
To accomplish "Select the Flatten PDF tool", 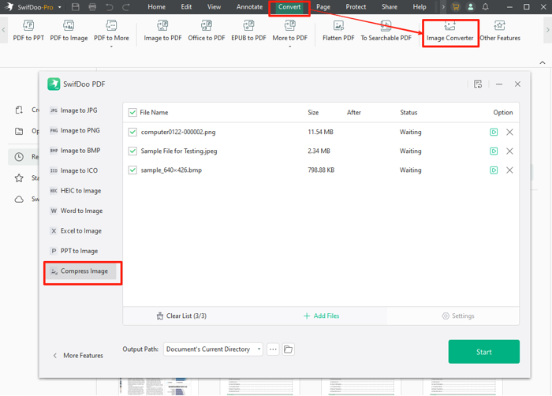I will [x=338, y=31].
